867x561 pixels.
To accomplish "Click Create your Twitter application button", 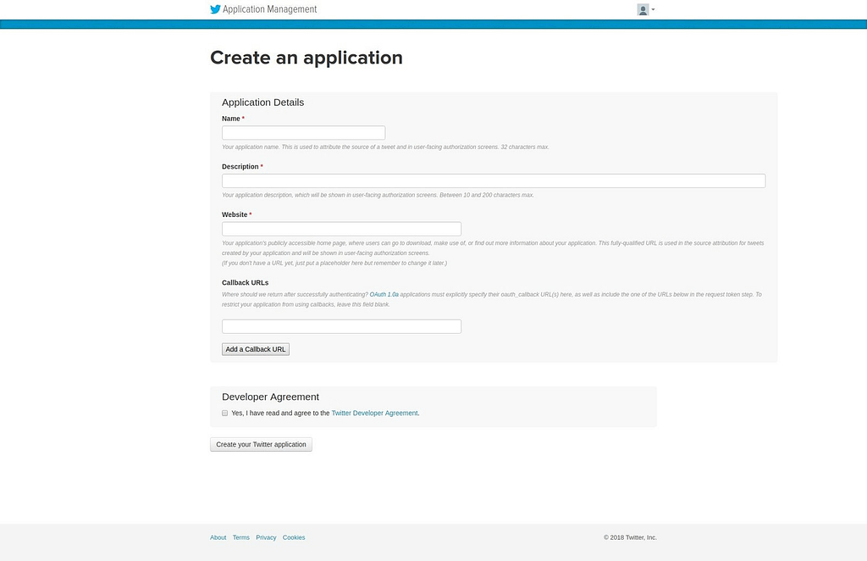I will pyautogui.click(x=261, y=444).
